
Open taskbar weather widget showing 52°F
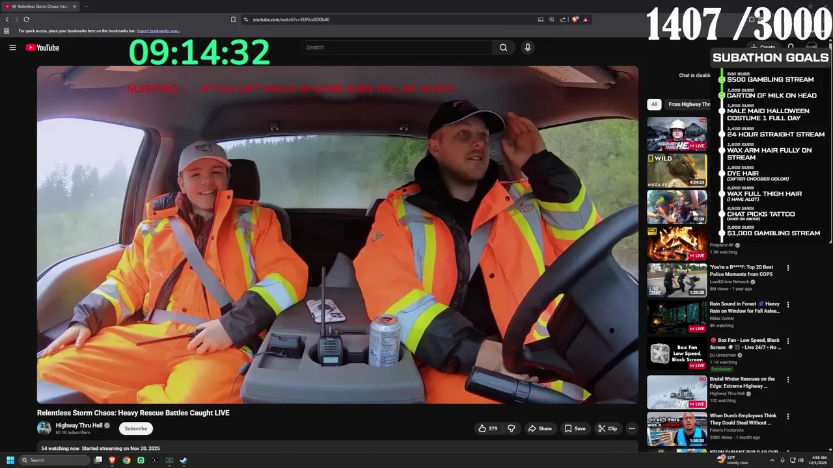(x=732, y=460)
